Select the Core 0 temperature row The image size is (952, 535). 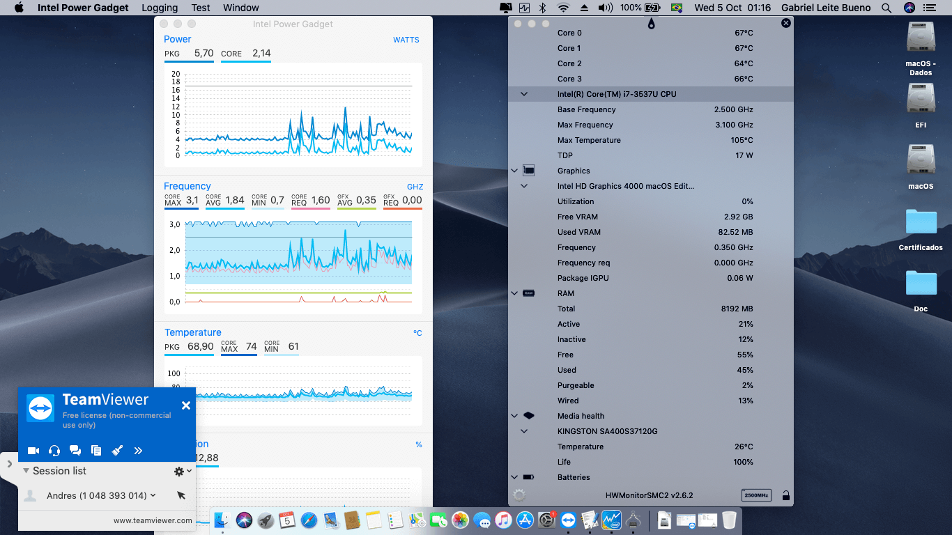[x=650, y=33]
